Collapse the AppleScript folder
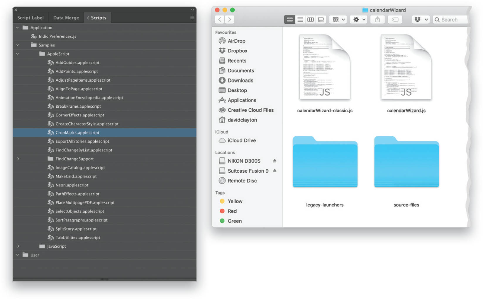The width and height of the screenshot is (483, 299). click(x=17, y=54)
